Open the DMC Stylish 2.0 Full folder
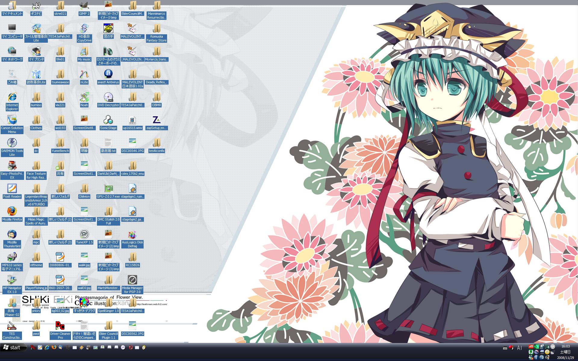The width and height of the screenshot is (578, 361). [108, 216]
